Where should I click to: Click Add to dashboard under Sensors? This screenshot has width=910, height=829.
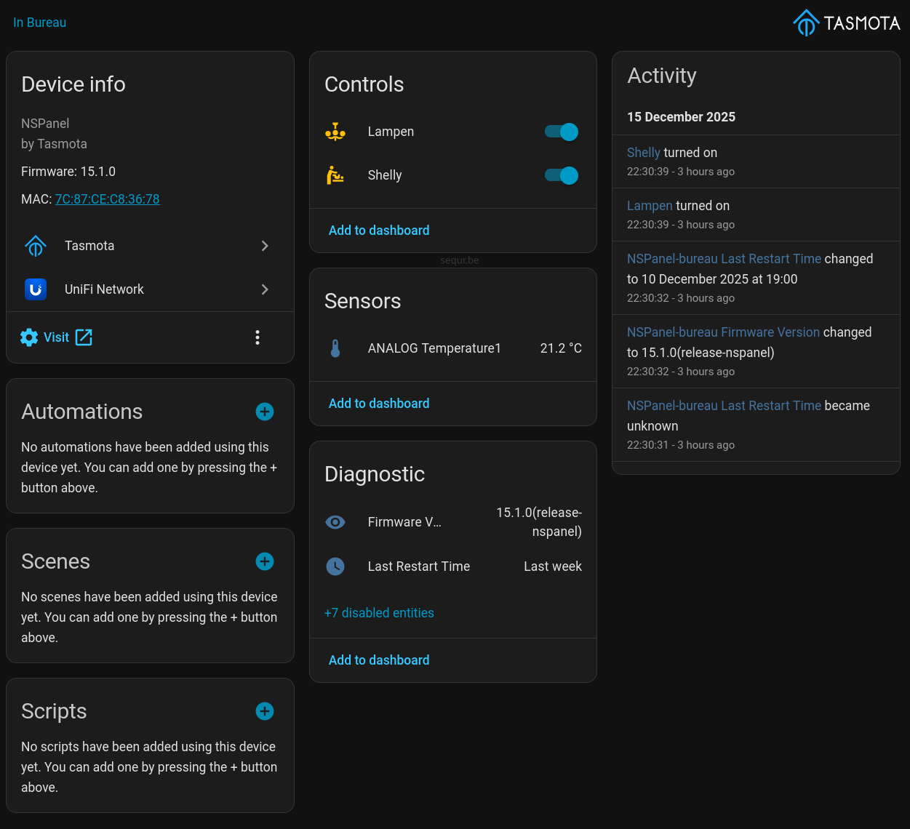379,403
